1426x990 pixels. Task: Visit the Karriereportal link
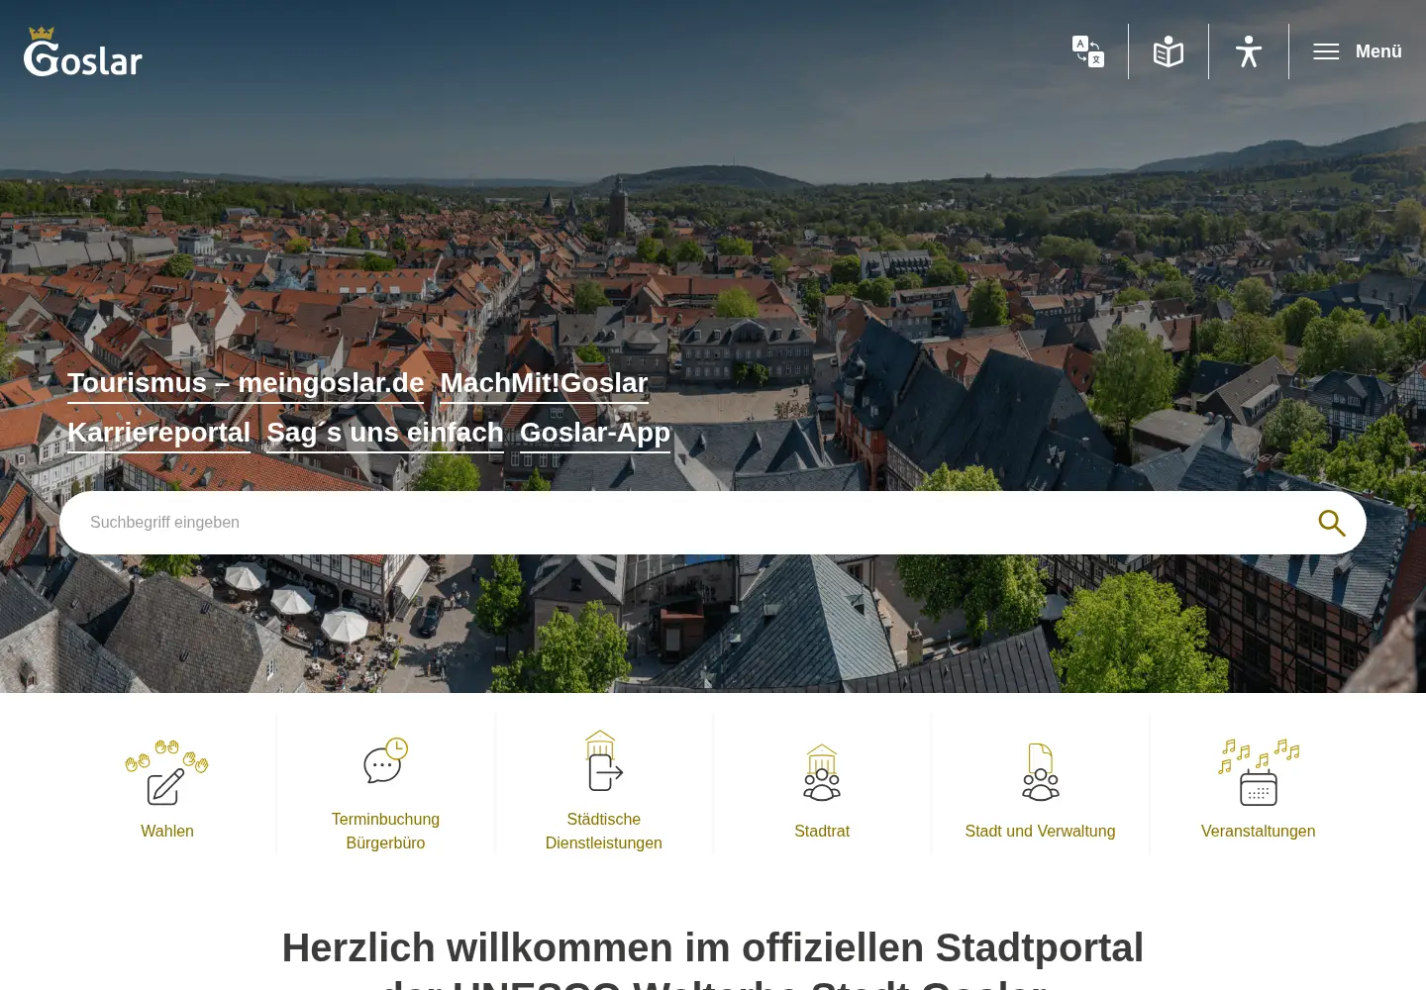pyautogui.click(x=158, y=433)
